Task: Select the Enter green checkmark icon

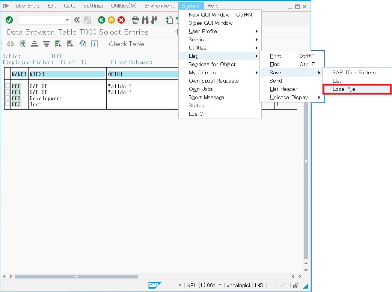Action: 9,20
